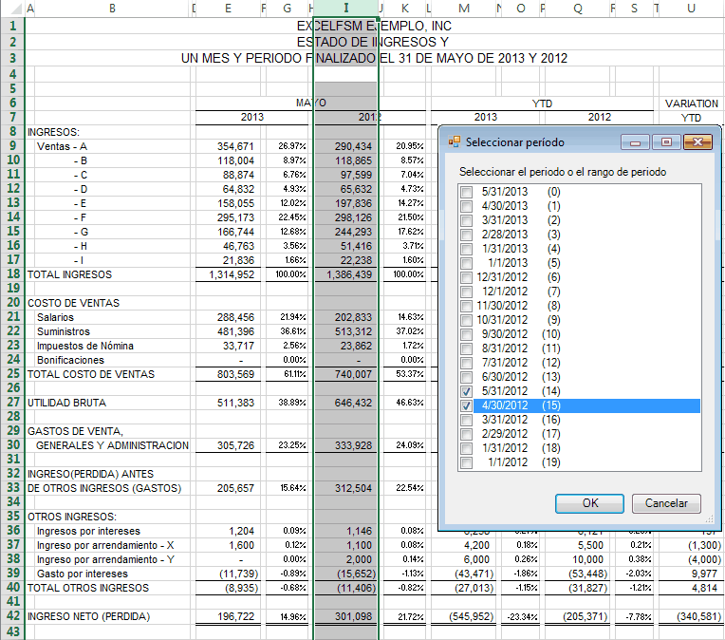Click row 42 header
Viewport: 725px width, 640px height.
[x=12, y=617]
